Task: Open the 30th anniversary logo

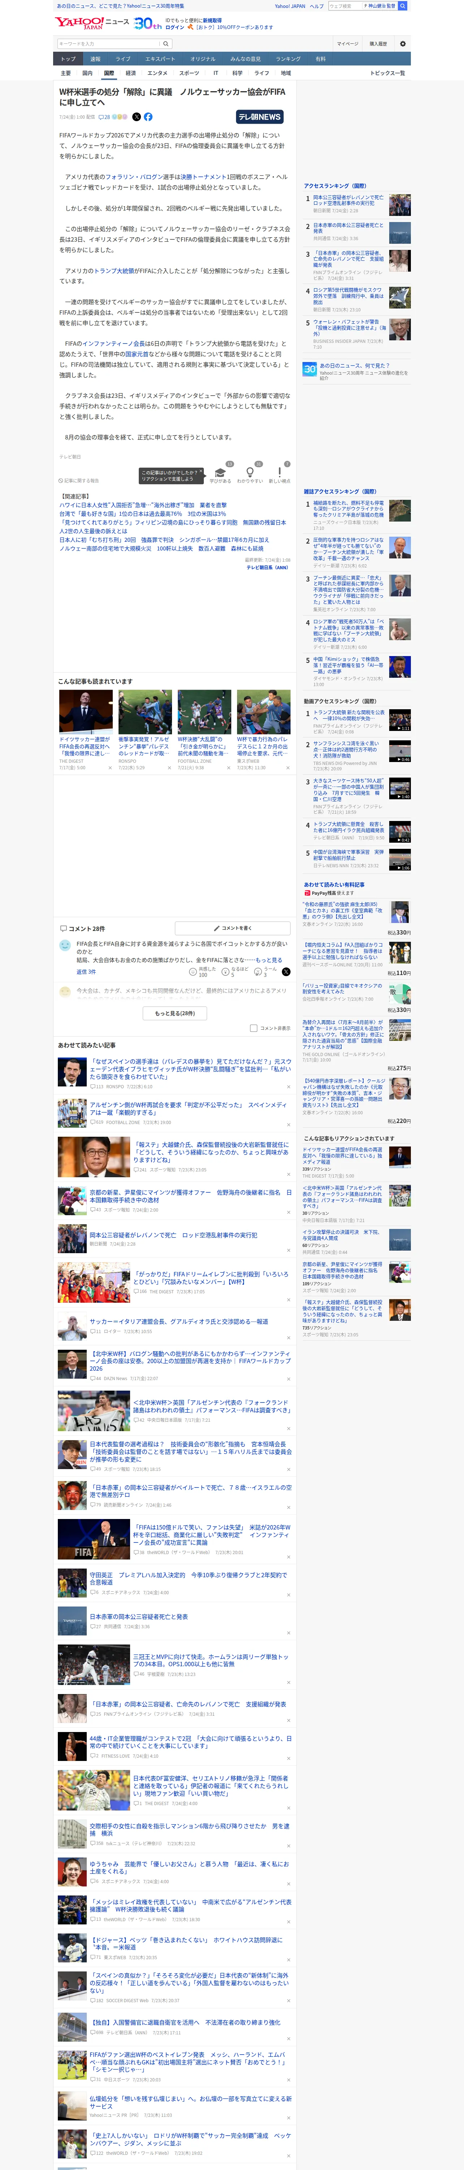Action: [x=147, y=24]
